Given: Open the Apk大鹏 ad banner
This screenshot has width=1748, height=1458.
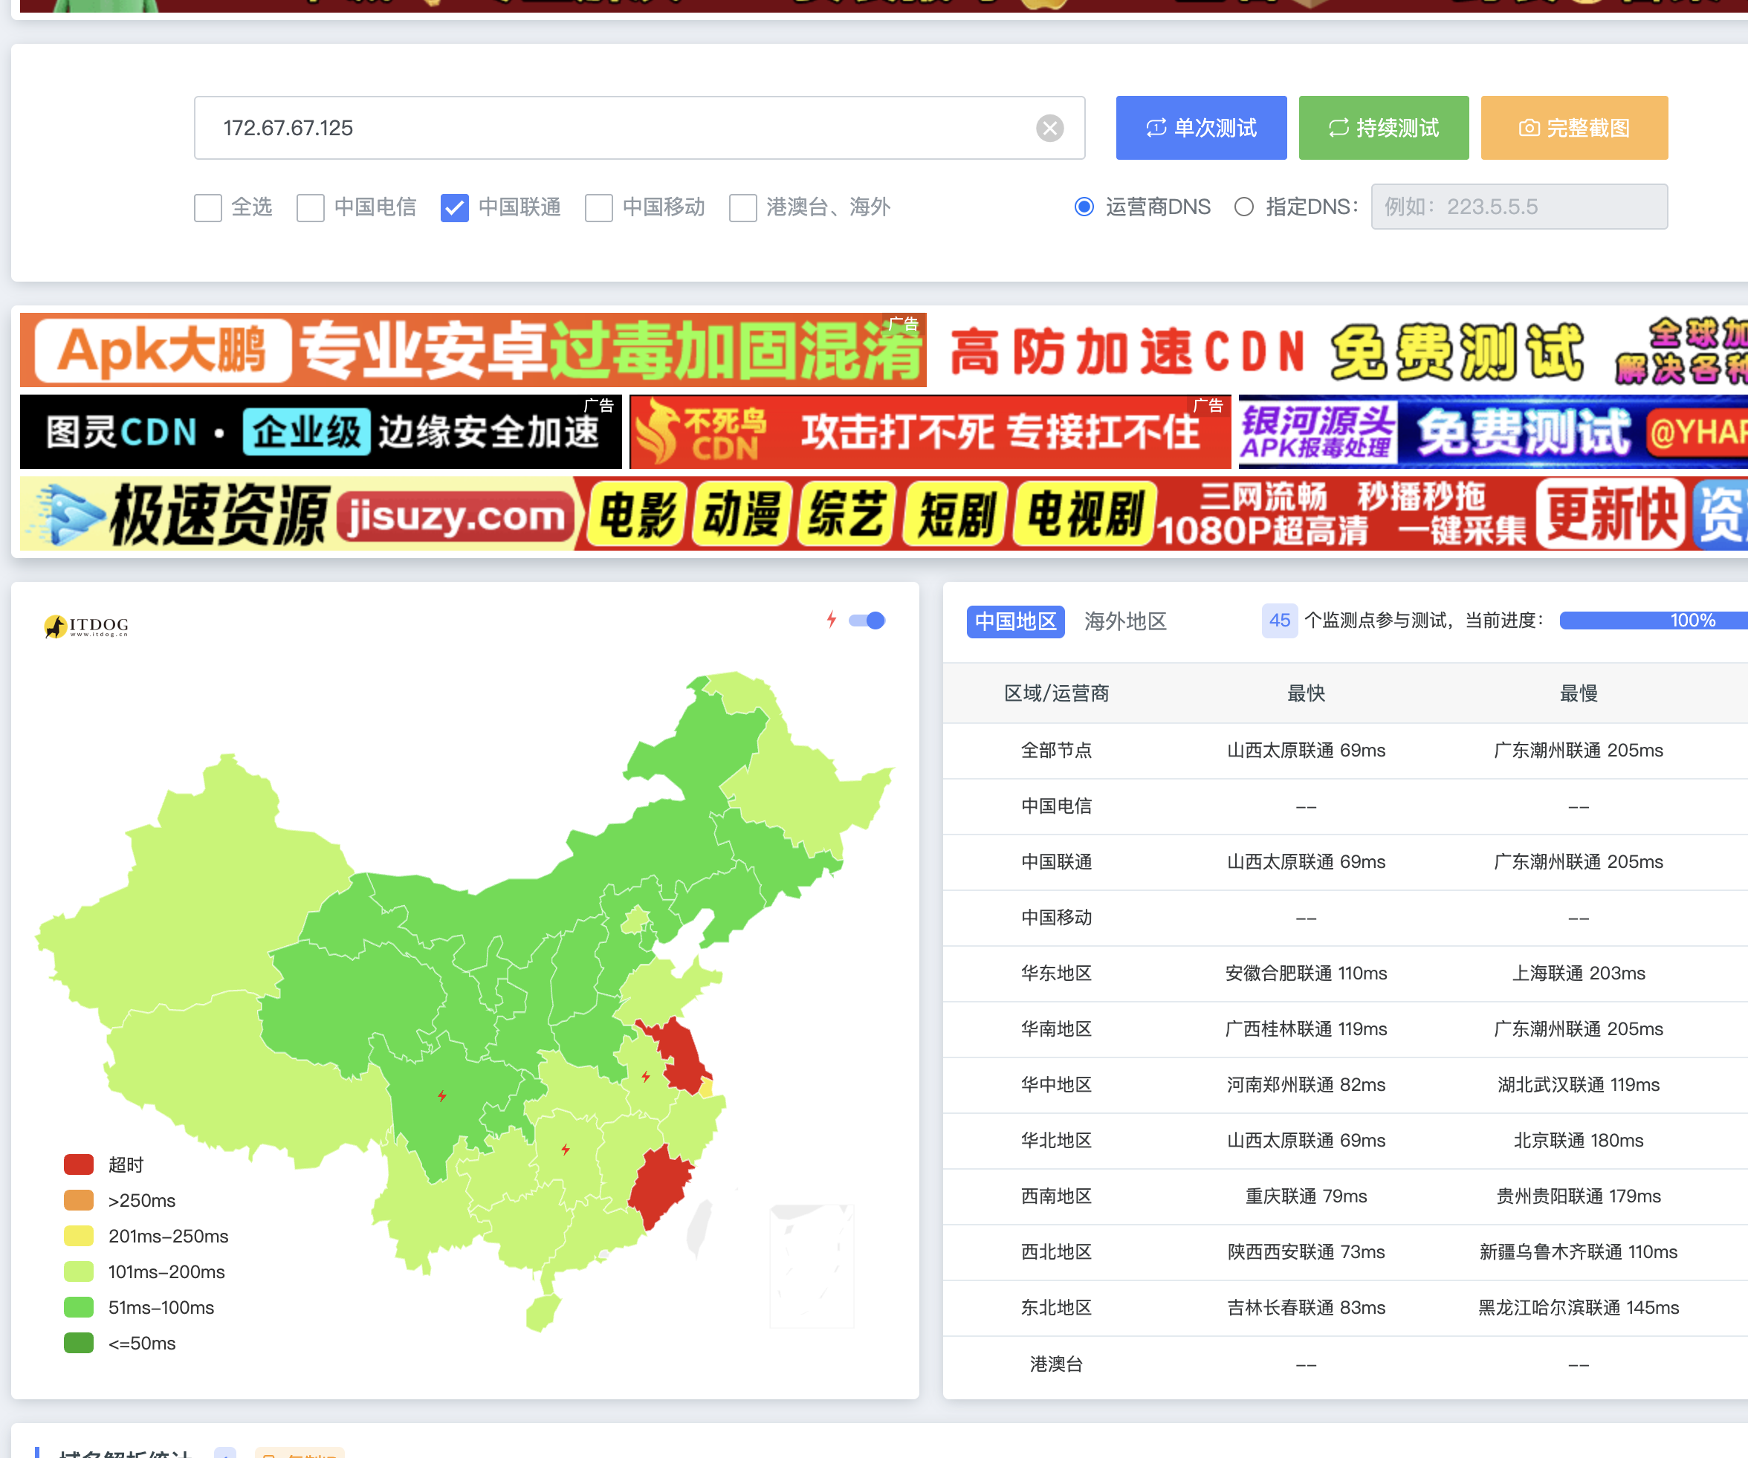Looking at the screenshot, I should coord(473,350).
